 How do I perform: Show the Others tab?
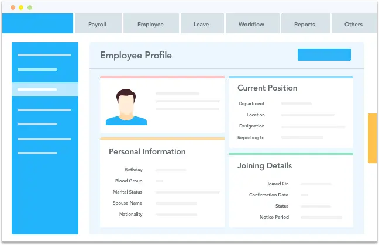tap(353, 25)
